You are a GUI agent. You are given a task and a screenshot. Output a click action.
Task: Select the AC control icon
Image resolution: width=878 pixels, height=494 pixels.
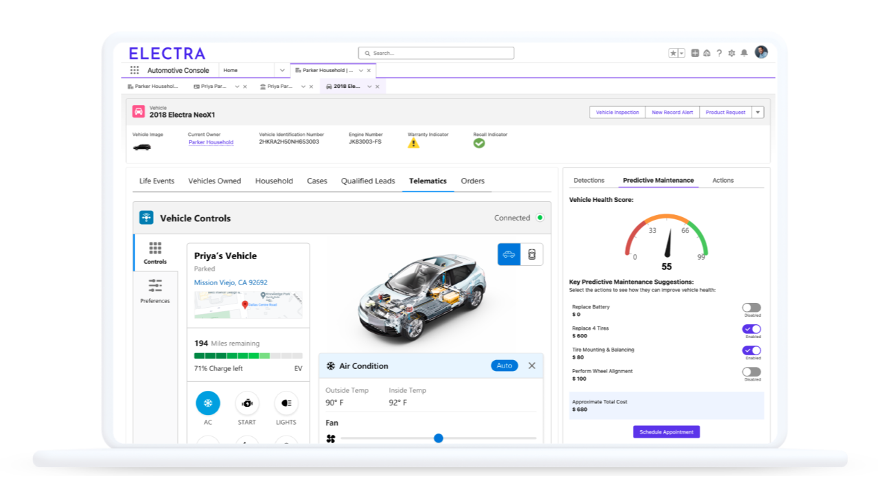[x=207, y=403]
